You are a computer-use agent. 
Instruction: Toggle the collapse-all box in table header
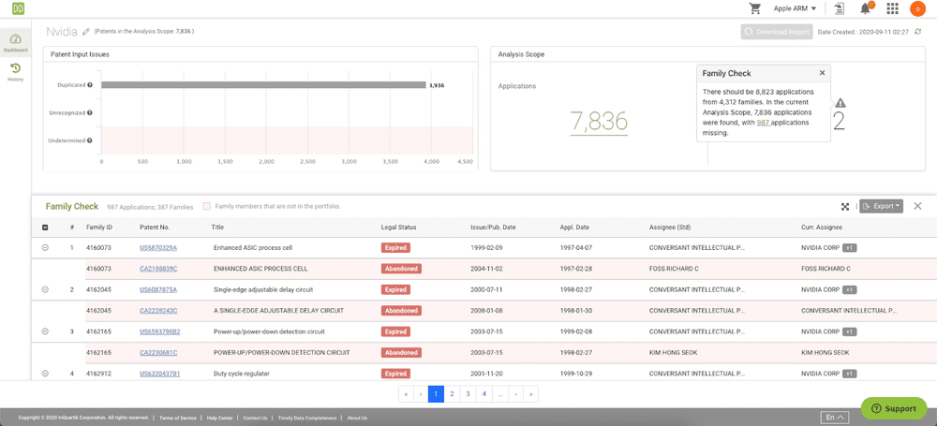[x=45, y=227]
